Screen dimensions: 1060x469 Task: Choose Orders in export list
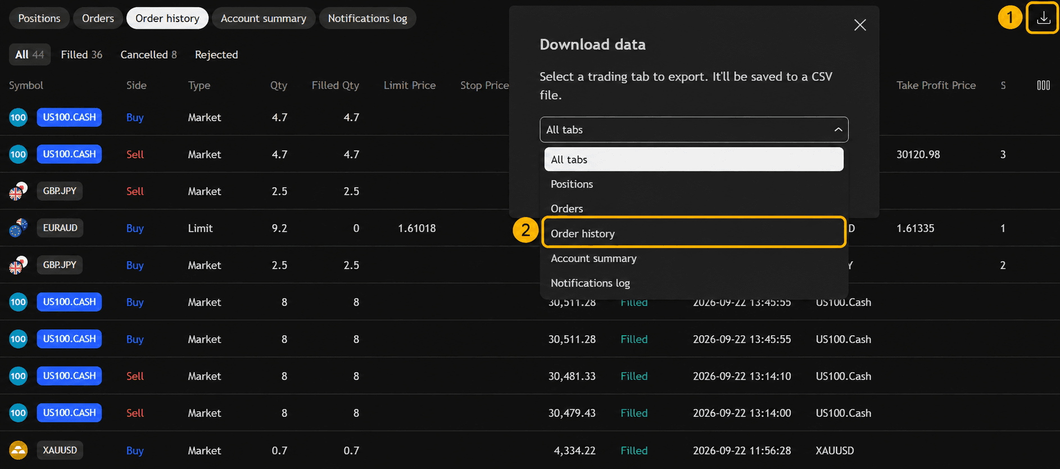(694, 209)
